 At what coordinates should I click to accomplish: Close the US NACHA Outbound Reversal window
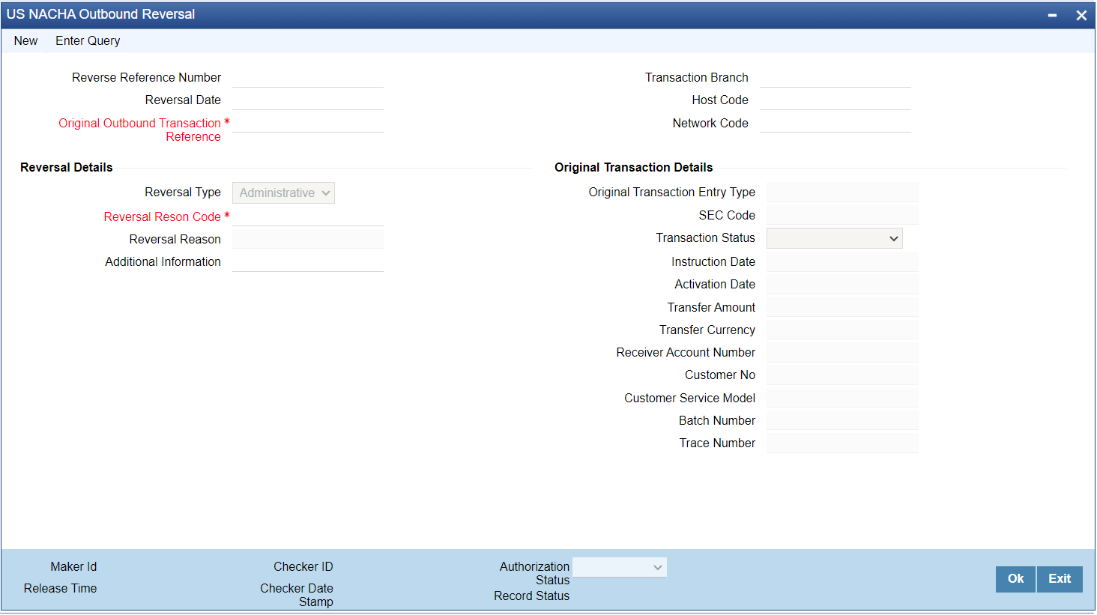pyautogui.click(x=1081, y=15)
